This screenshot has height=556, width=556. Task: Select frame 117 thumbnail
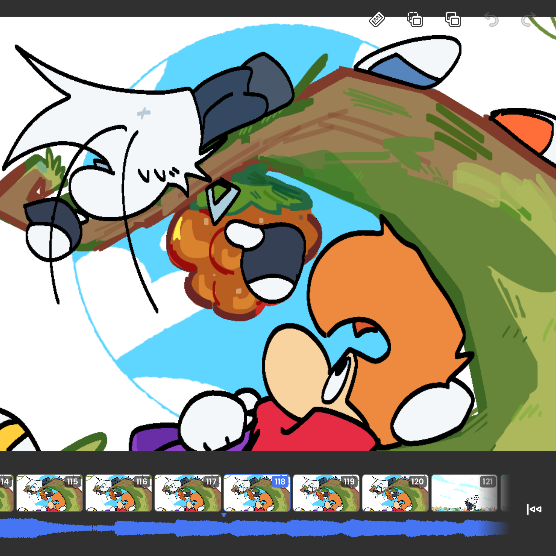click(188, 493)
